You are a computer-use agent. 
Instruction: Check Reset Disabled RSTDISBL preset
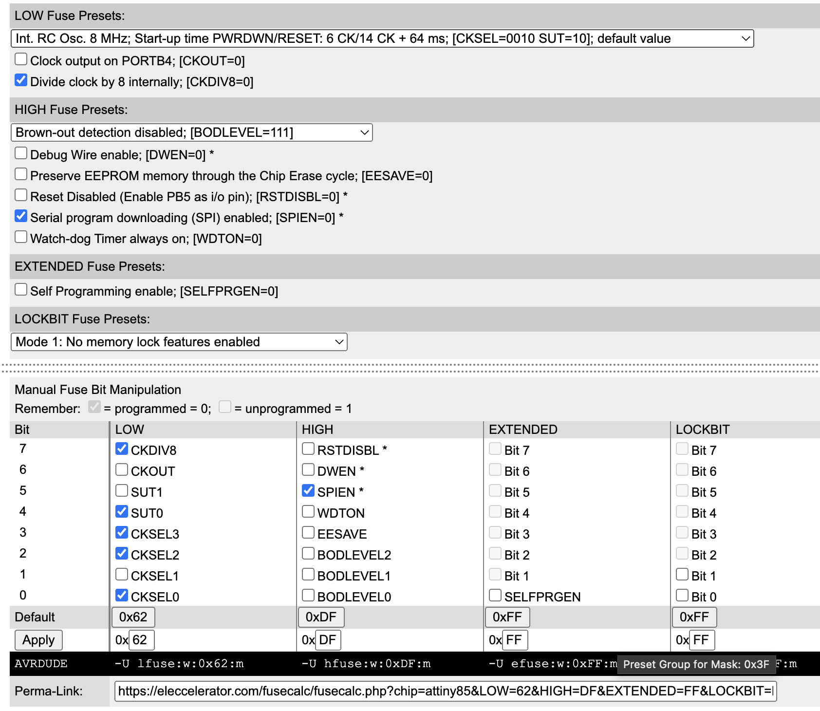click(x=21, y=195)
